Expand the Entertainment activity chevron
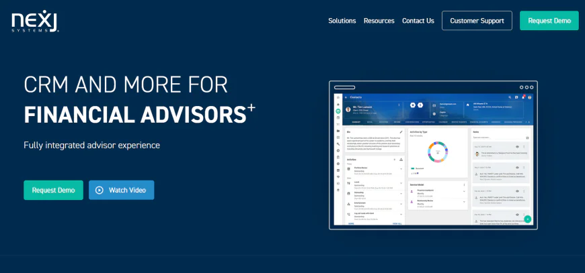The width and height of the screenshot is (585, 273). pyautogui.click(x=401, y=204)
